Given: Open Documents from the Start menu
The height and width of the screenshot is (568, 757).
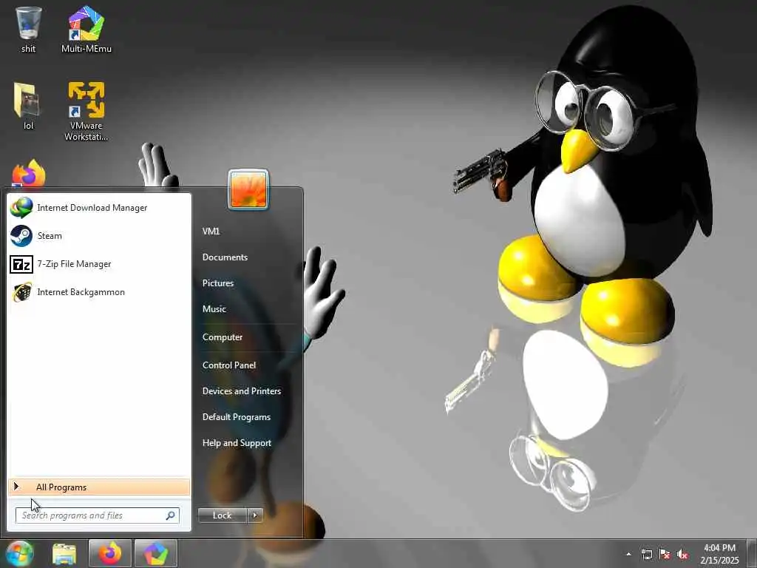Looking at the screenshot, I should [x=225, y=257].
